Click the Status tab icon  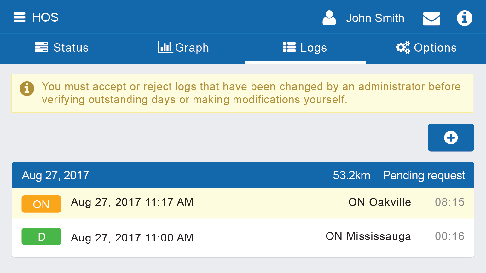pyautogui.click(x=41, y=47)
